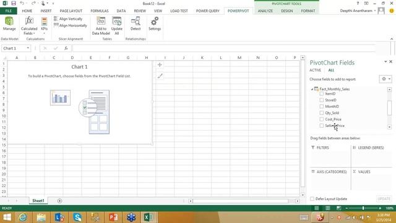
Task: Switch to the INSERT tab
Action: 46,11
